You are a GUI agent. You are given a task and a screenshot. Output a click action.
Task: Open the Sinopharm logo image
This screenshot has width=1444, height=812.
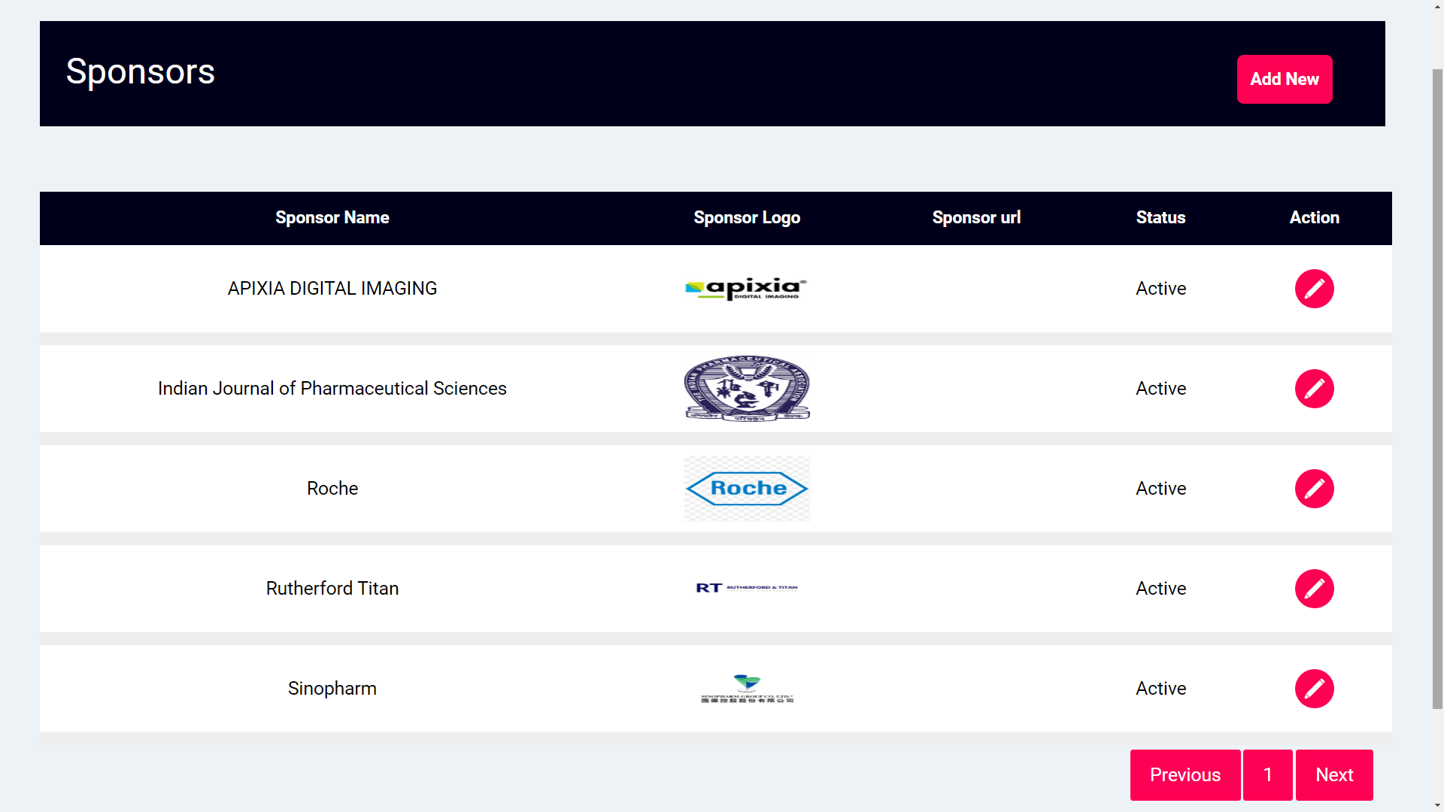click(747, 689)
